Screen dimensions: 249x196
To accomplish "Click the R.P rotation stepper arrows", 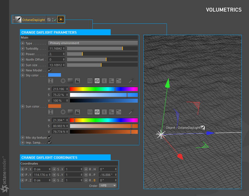I will tap(116, 175).
